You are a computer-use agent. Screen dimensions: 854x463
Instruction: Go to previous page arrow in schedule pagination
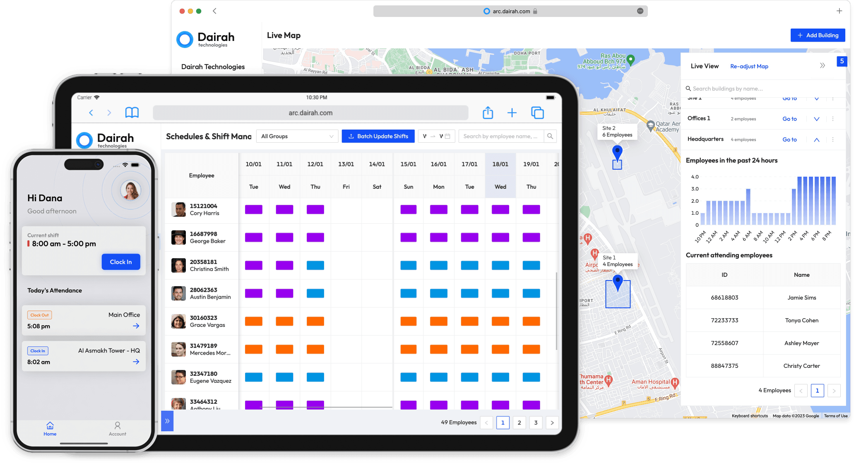pos(486,422)
